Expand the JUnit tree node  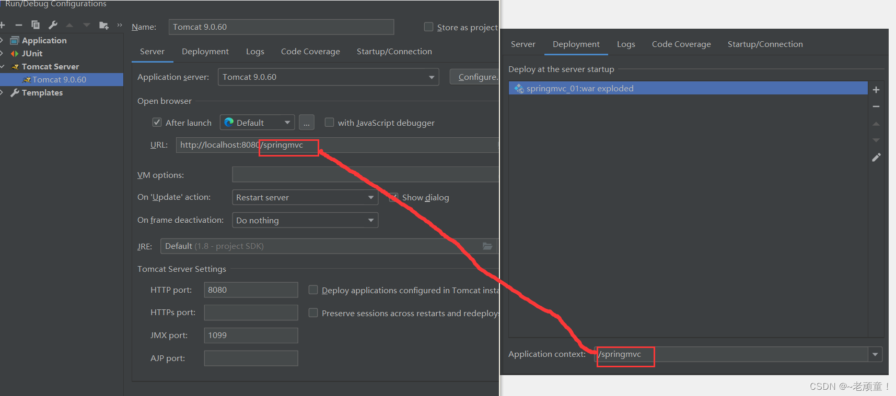(x=2, y=53)
